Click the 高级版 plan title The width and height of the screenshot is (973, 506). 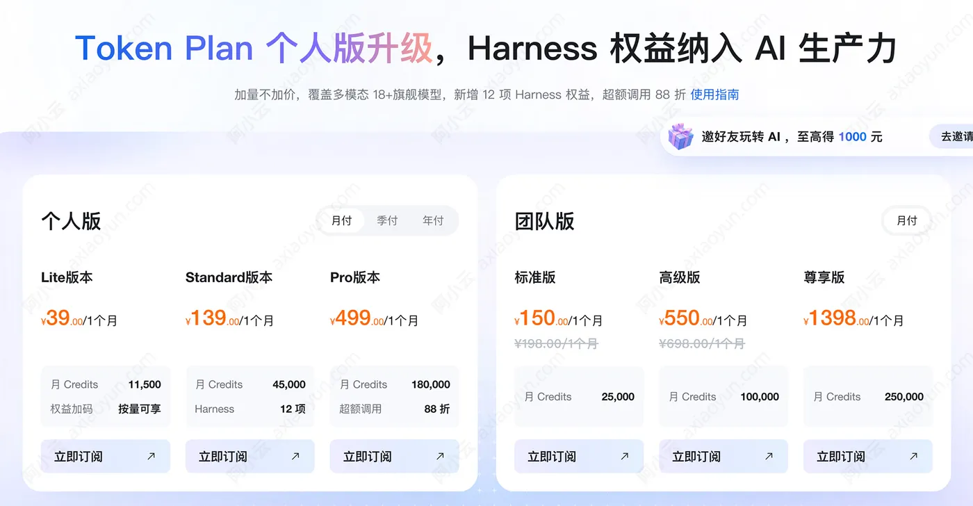(680, 277)
